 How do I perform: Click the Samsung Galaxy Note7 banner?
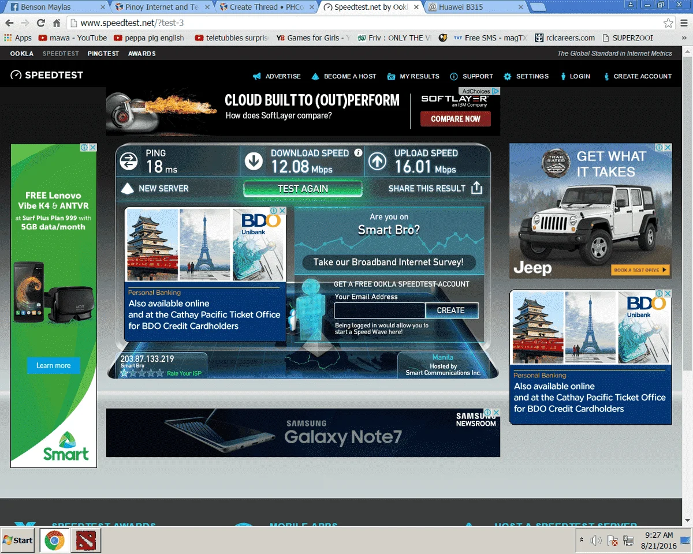tap(303, 433)
